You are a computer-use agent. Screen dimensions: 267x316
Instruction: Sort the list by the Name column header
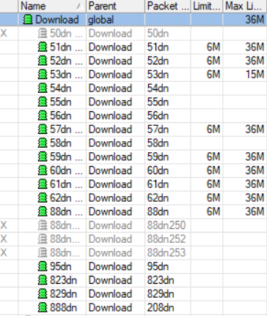point(52,6)
